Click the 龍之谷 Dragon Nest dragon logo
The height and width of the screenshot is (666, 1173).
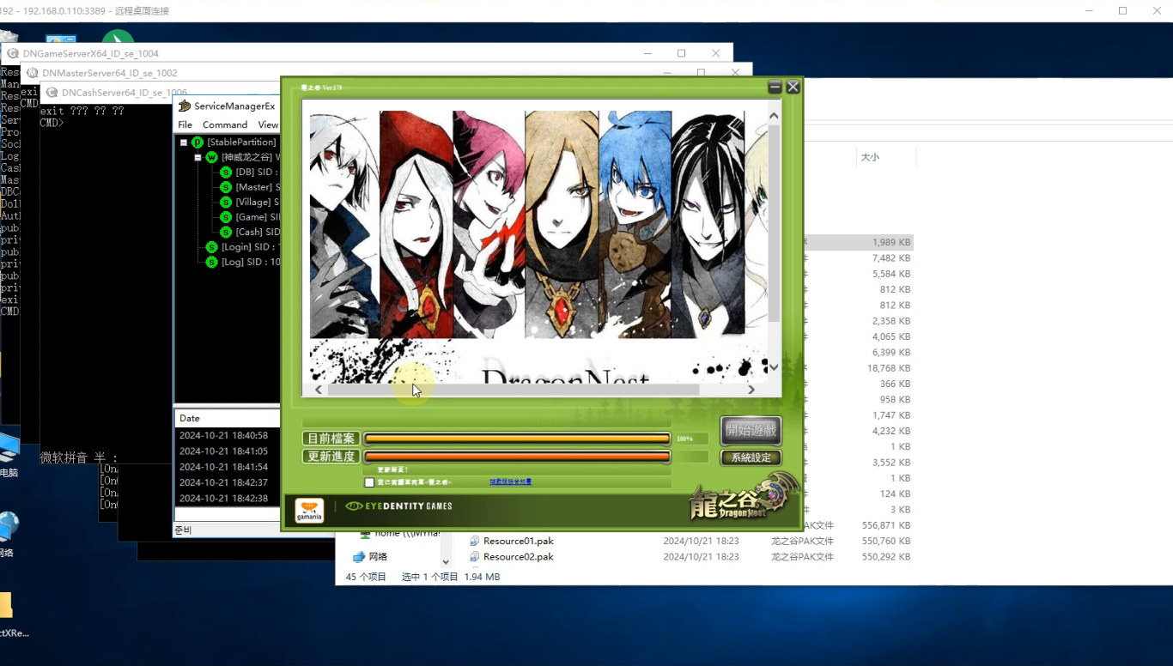[744, 499]
